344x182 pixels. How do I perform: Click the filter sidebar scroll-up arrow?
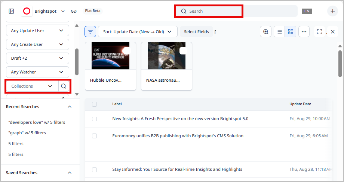(77, 26)
